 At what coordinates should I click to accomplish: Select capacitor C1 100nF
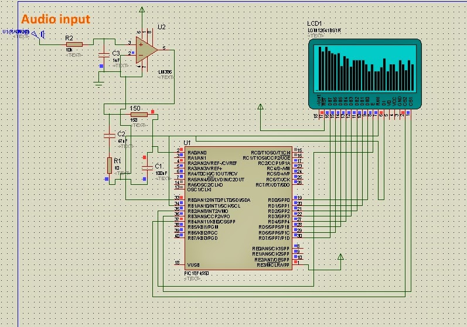click(147, 168)
